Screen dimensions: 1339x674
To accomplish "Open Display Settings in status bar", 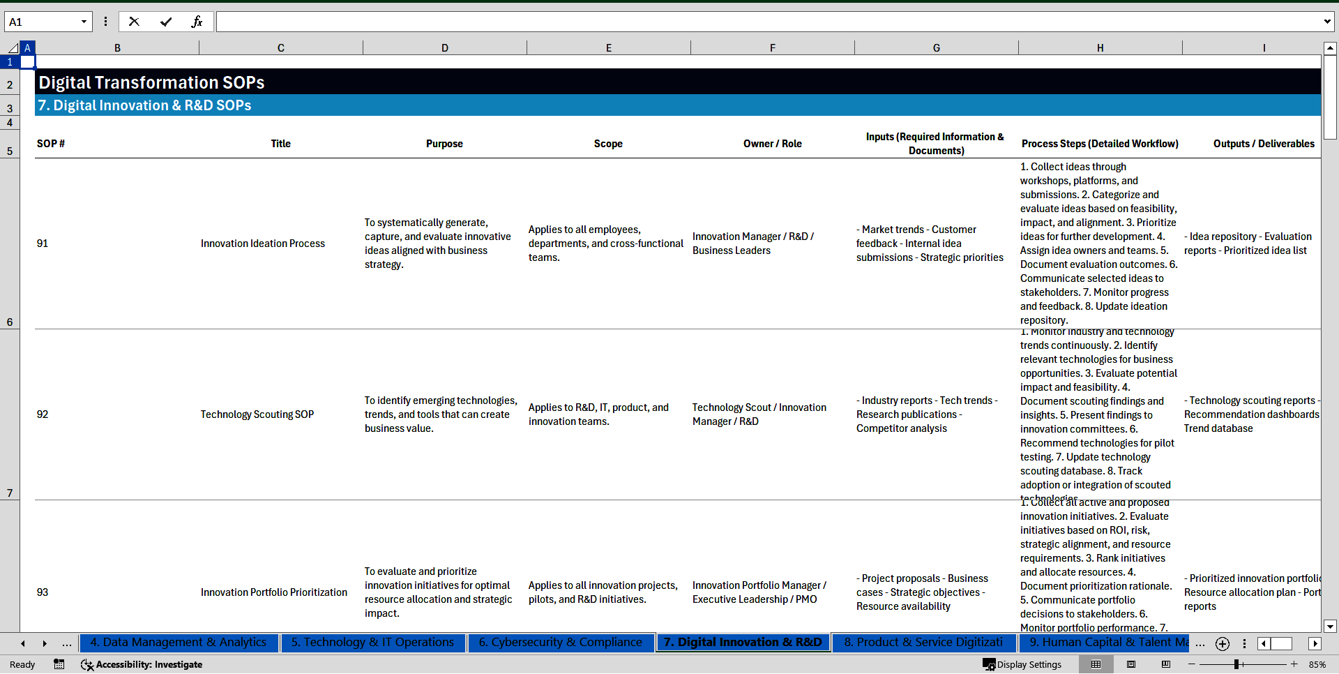I will click(1022, 664).
